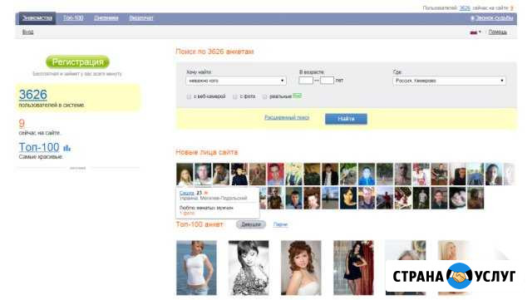Image resolution: width=532 pixels, height=300 pixels.
Task: Open the Топ-100 tab in navigation bar
Action: pos(73,18)
